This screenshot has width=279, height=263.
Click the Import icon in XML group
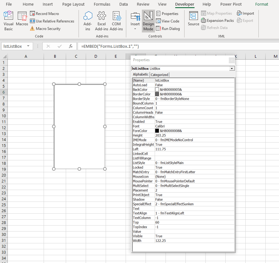click(246, 13)
